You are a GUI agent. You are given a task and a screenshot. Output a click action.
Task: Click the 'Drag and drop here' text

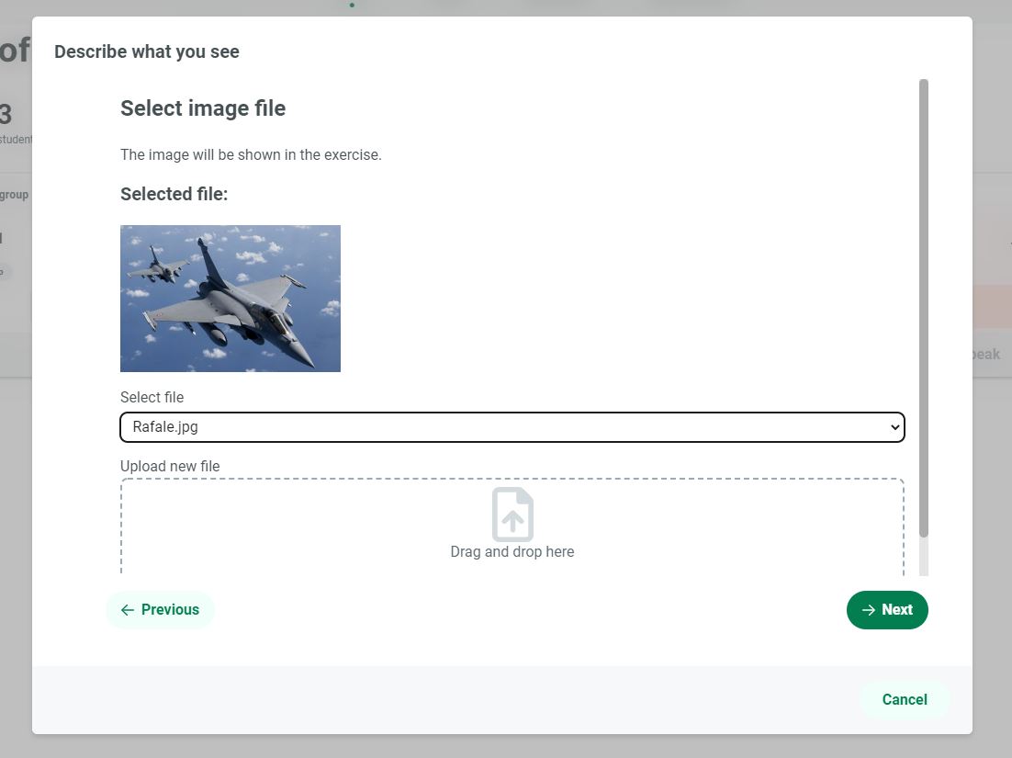click(512, 552)
